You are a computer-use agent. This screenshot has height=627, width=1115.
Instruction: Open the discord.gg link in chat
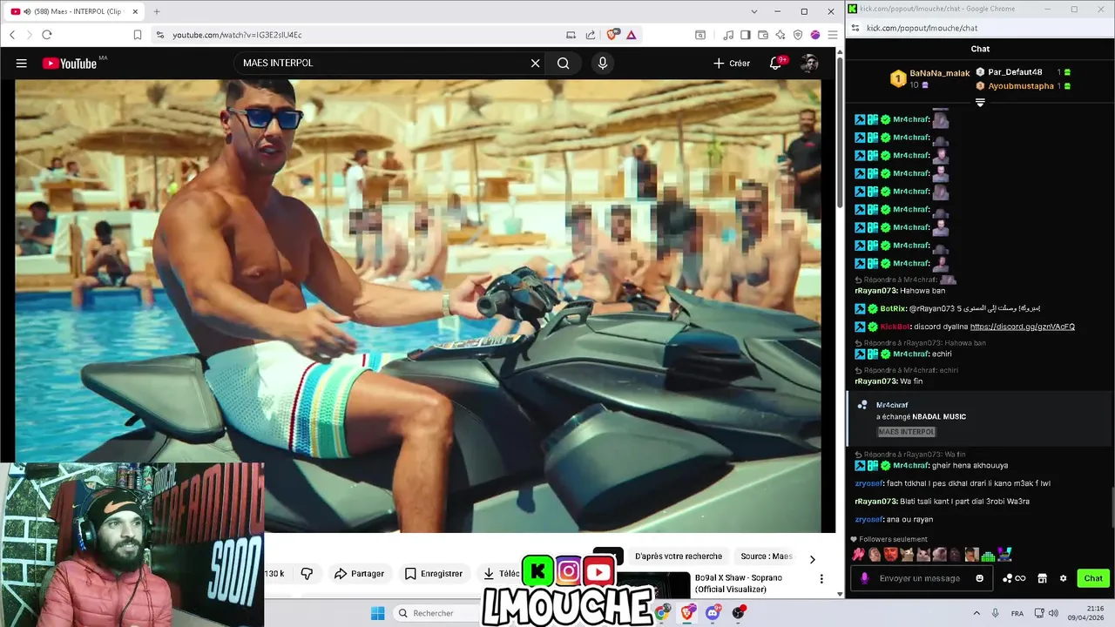(1022, 327)
